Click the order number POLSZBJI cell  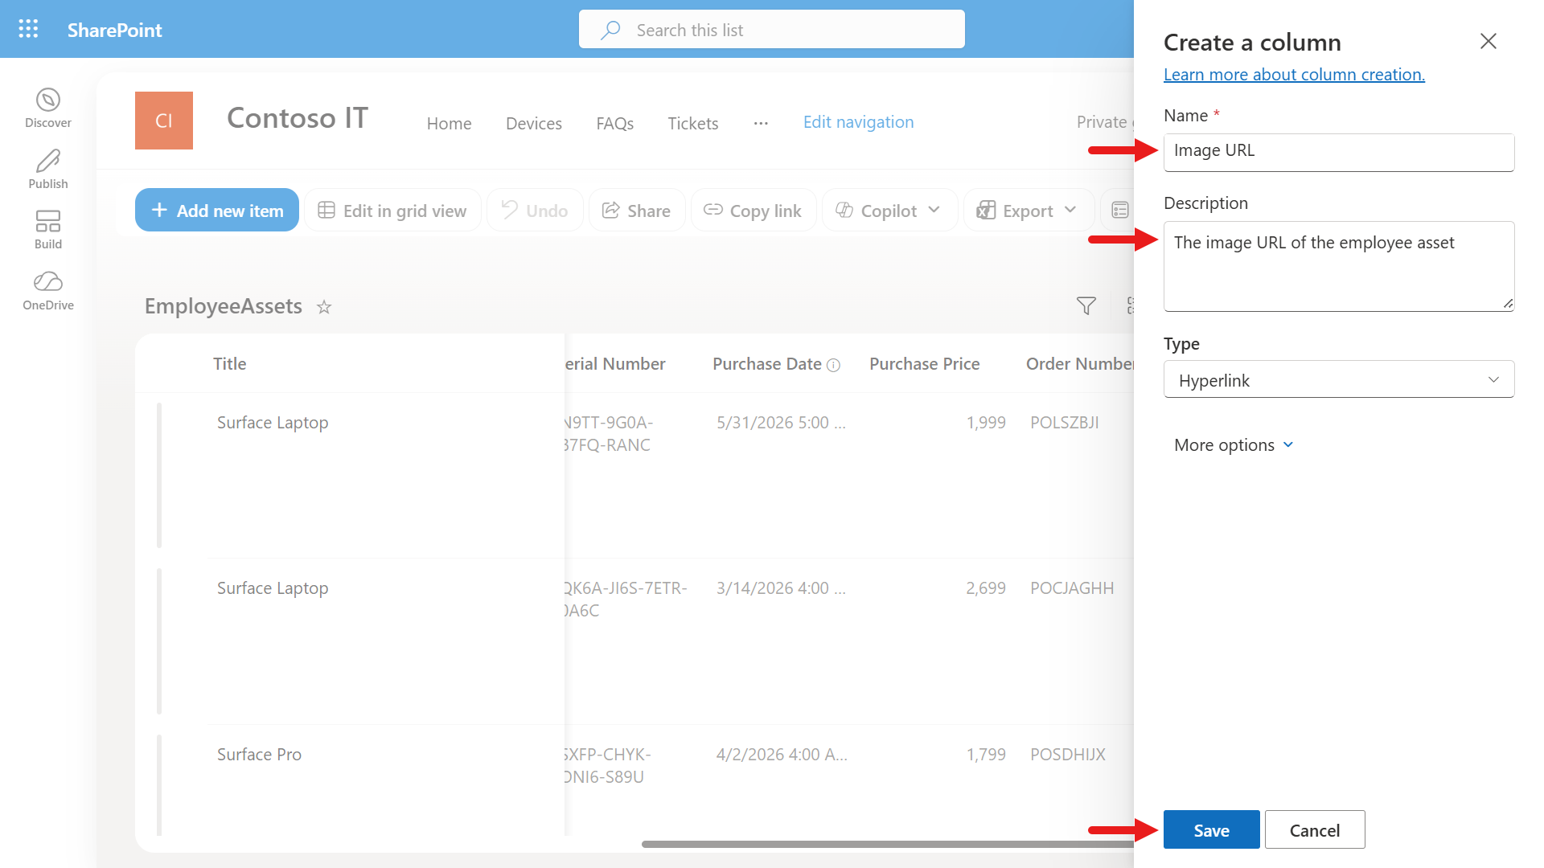point(1065,422)
